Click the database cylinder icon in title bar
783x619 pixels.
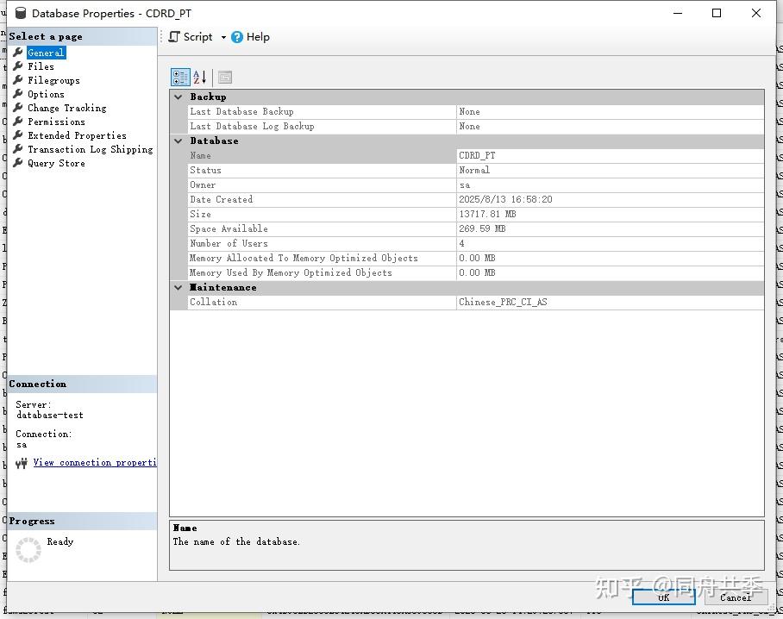coord(21,13)
